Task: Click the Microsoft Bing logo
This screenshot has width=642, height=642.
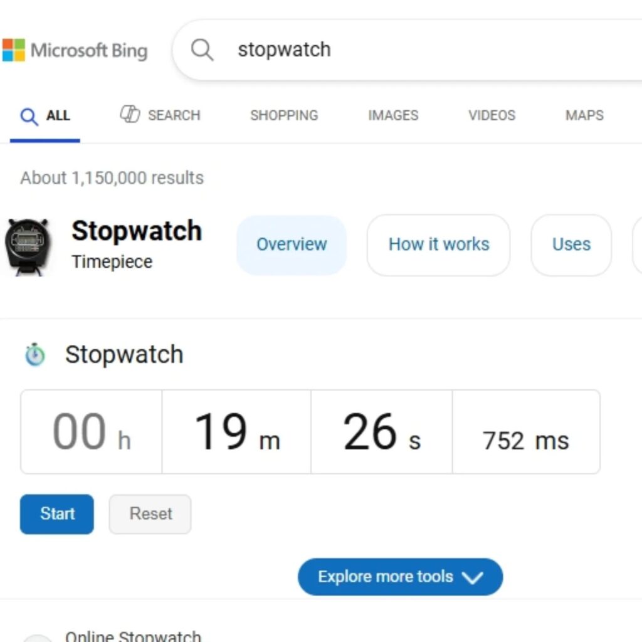Action: [75, 50]
